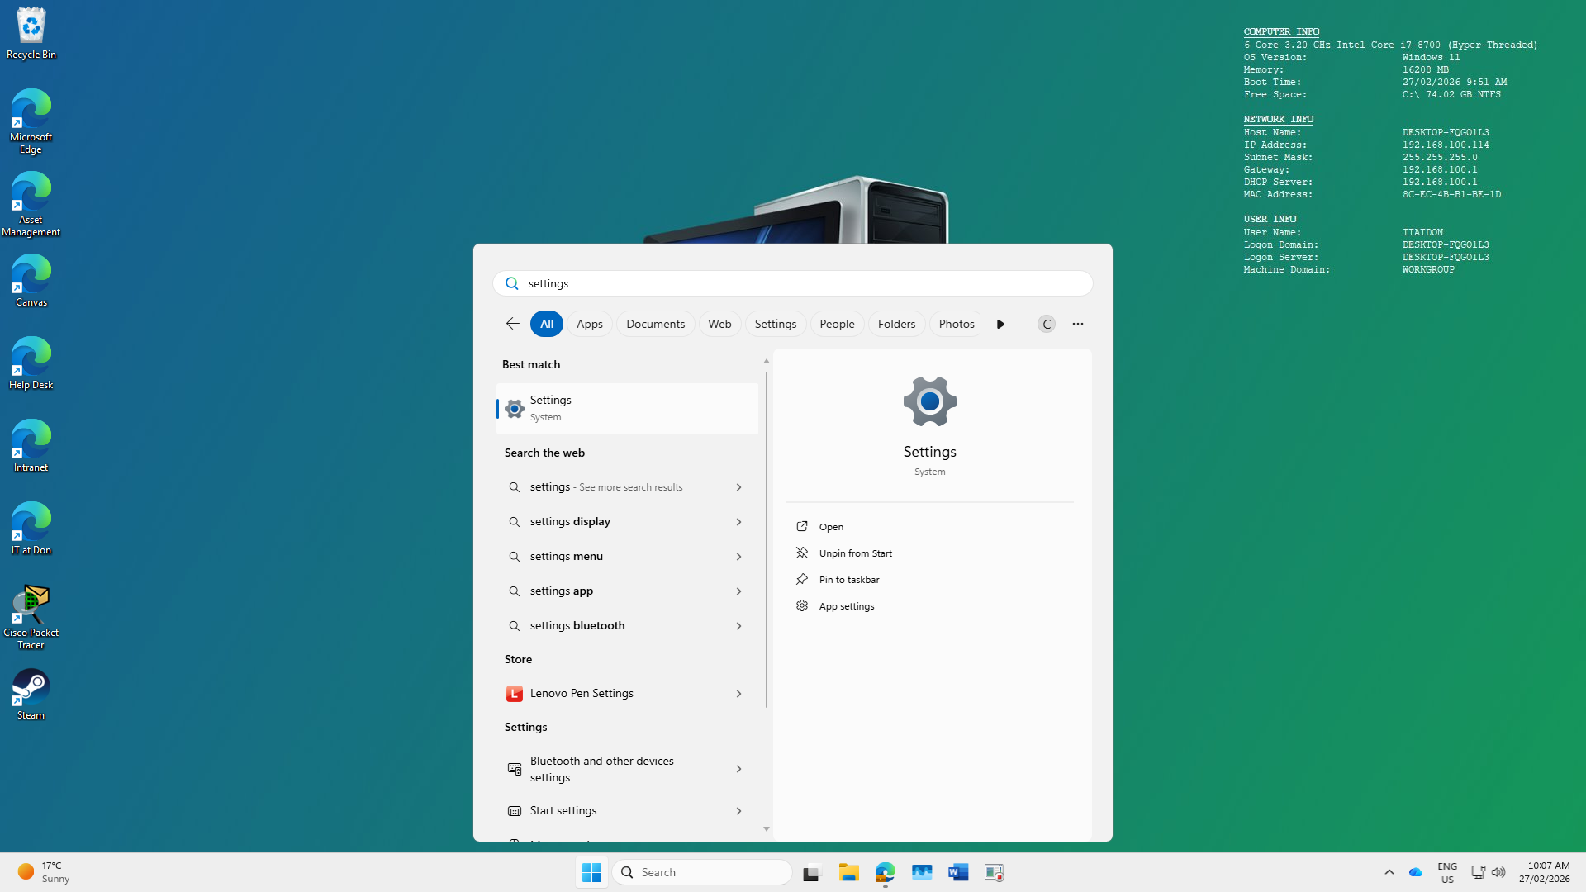This screenshot has height=892, width=1586.
Task: Show the hidden icons tray chevron
Action: point(1389,872)
